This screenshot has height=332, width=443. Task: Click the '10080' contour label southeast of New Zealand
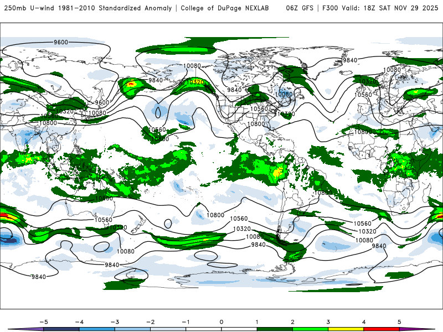pos(126,251)
